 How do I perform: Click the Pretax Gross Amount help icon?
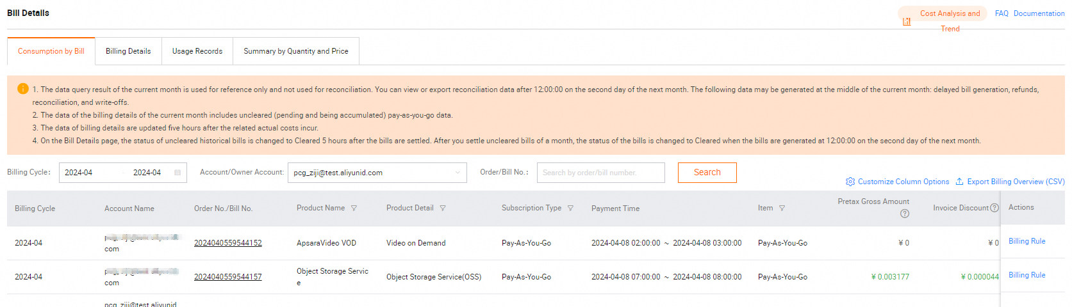tap(905, 214)
